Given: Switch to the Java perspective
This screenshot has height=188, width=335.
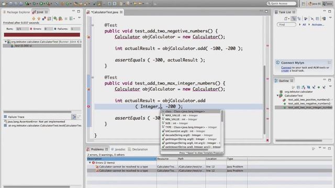Looking at the screenshot, I should coord(328,4).
